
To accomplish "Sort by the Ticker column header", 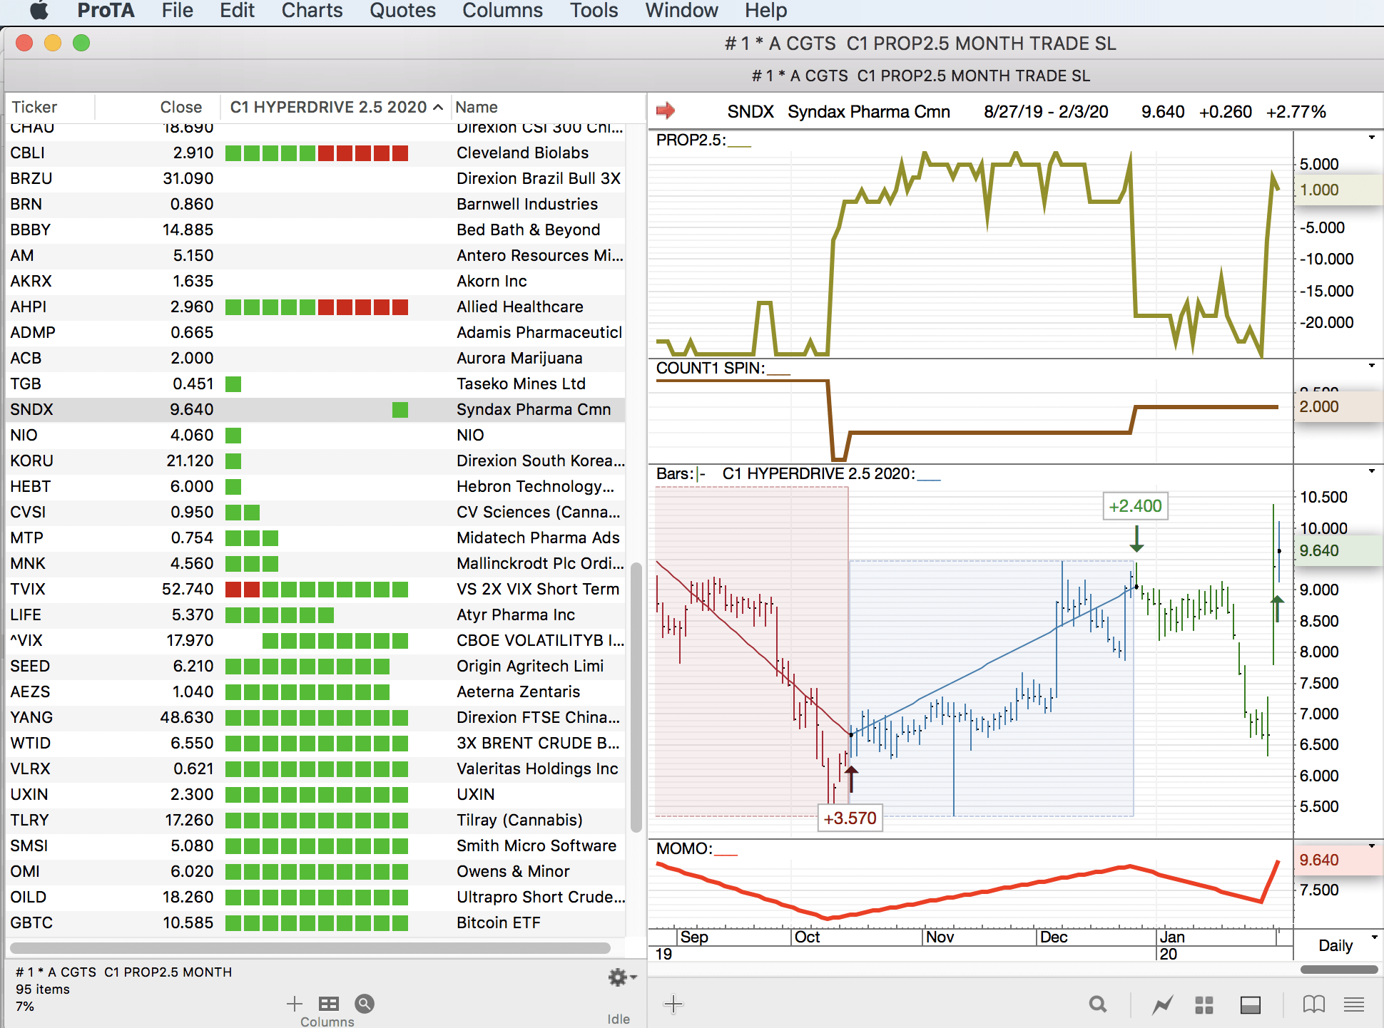I will (x=34, y=107).
